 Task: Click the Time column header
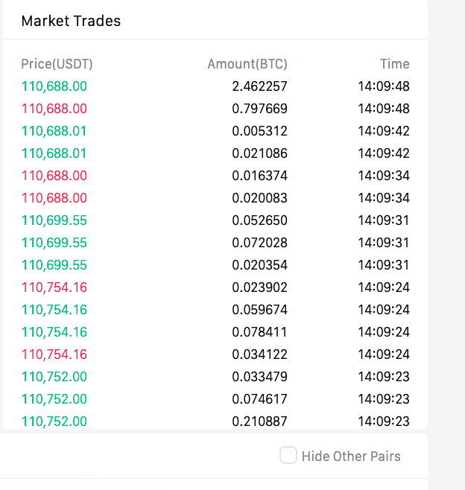pyautogui.click(x=395, y=64)
